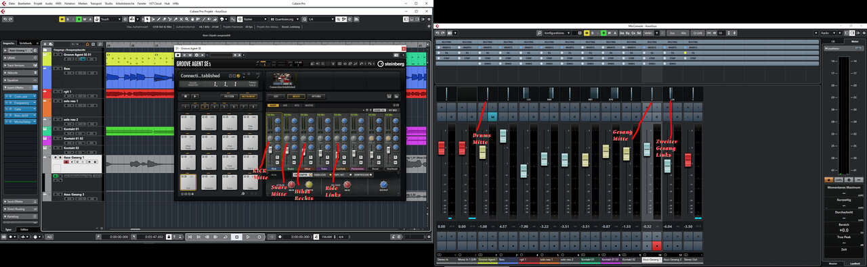Expand the Send-Effekte inspector section
This screenshot has width=867, height=267.
tap(20, 201)
